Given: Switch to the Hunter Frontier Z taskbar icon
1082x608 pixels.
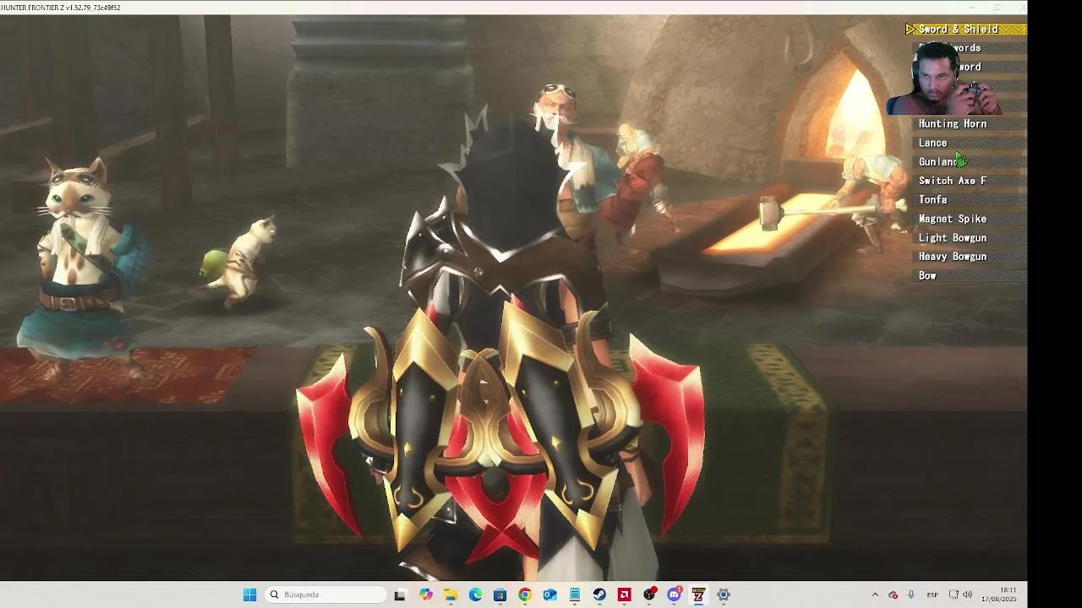Looking at the screenshot, I should [698, 594].
